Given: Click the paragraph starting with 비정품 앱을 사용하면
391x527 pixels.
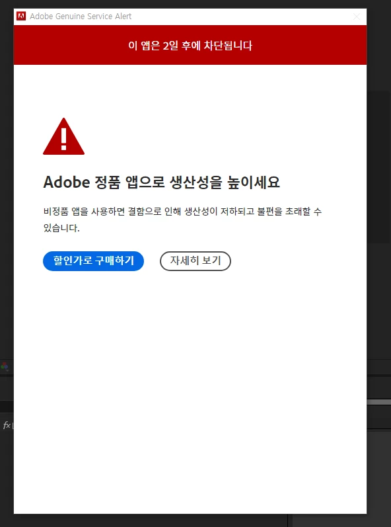Looking at the screenshot, I should pyautogui.click(x=182, y=220).
